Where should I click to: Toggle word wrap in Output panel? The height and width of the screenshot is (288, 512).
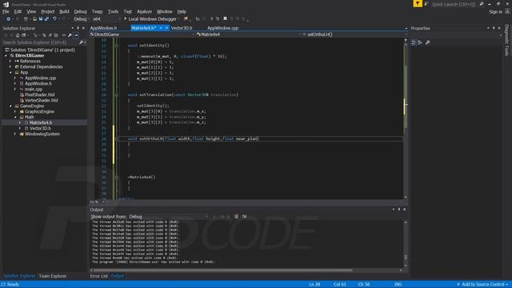click(x=244, y=217)
